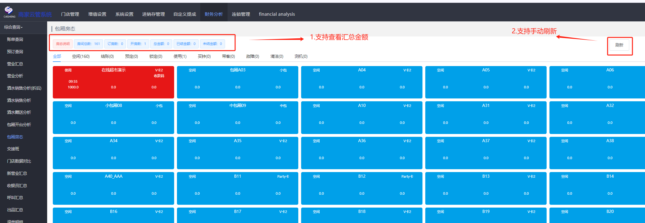Screen dimensions: 645x223
Task: Switch to the 买钟(0) tab
Action: point(204,56)
